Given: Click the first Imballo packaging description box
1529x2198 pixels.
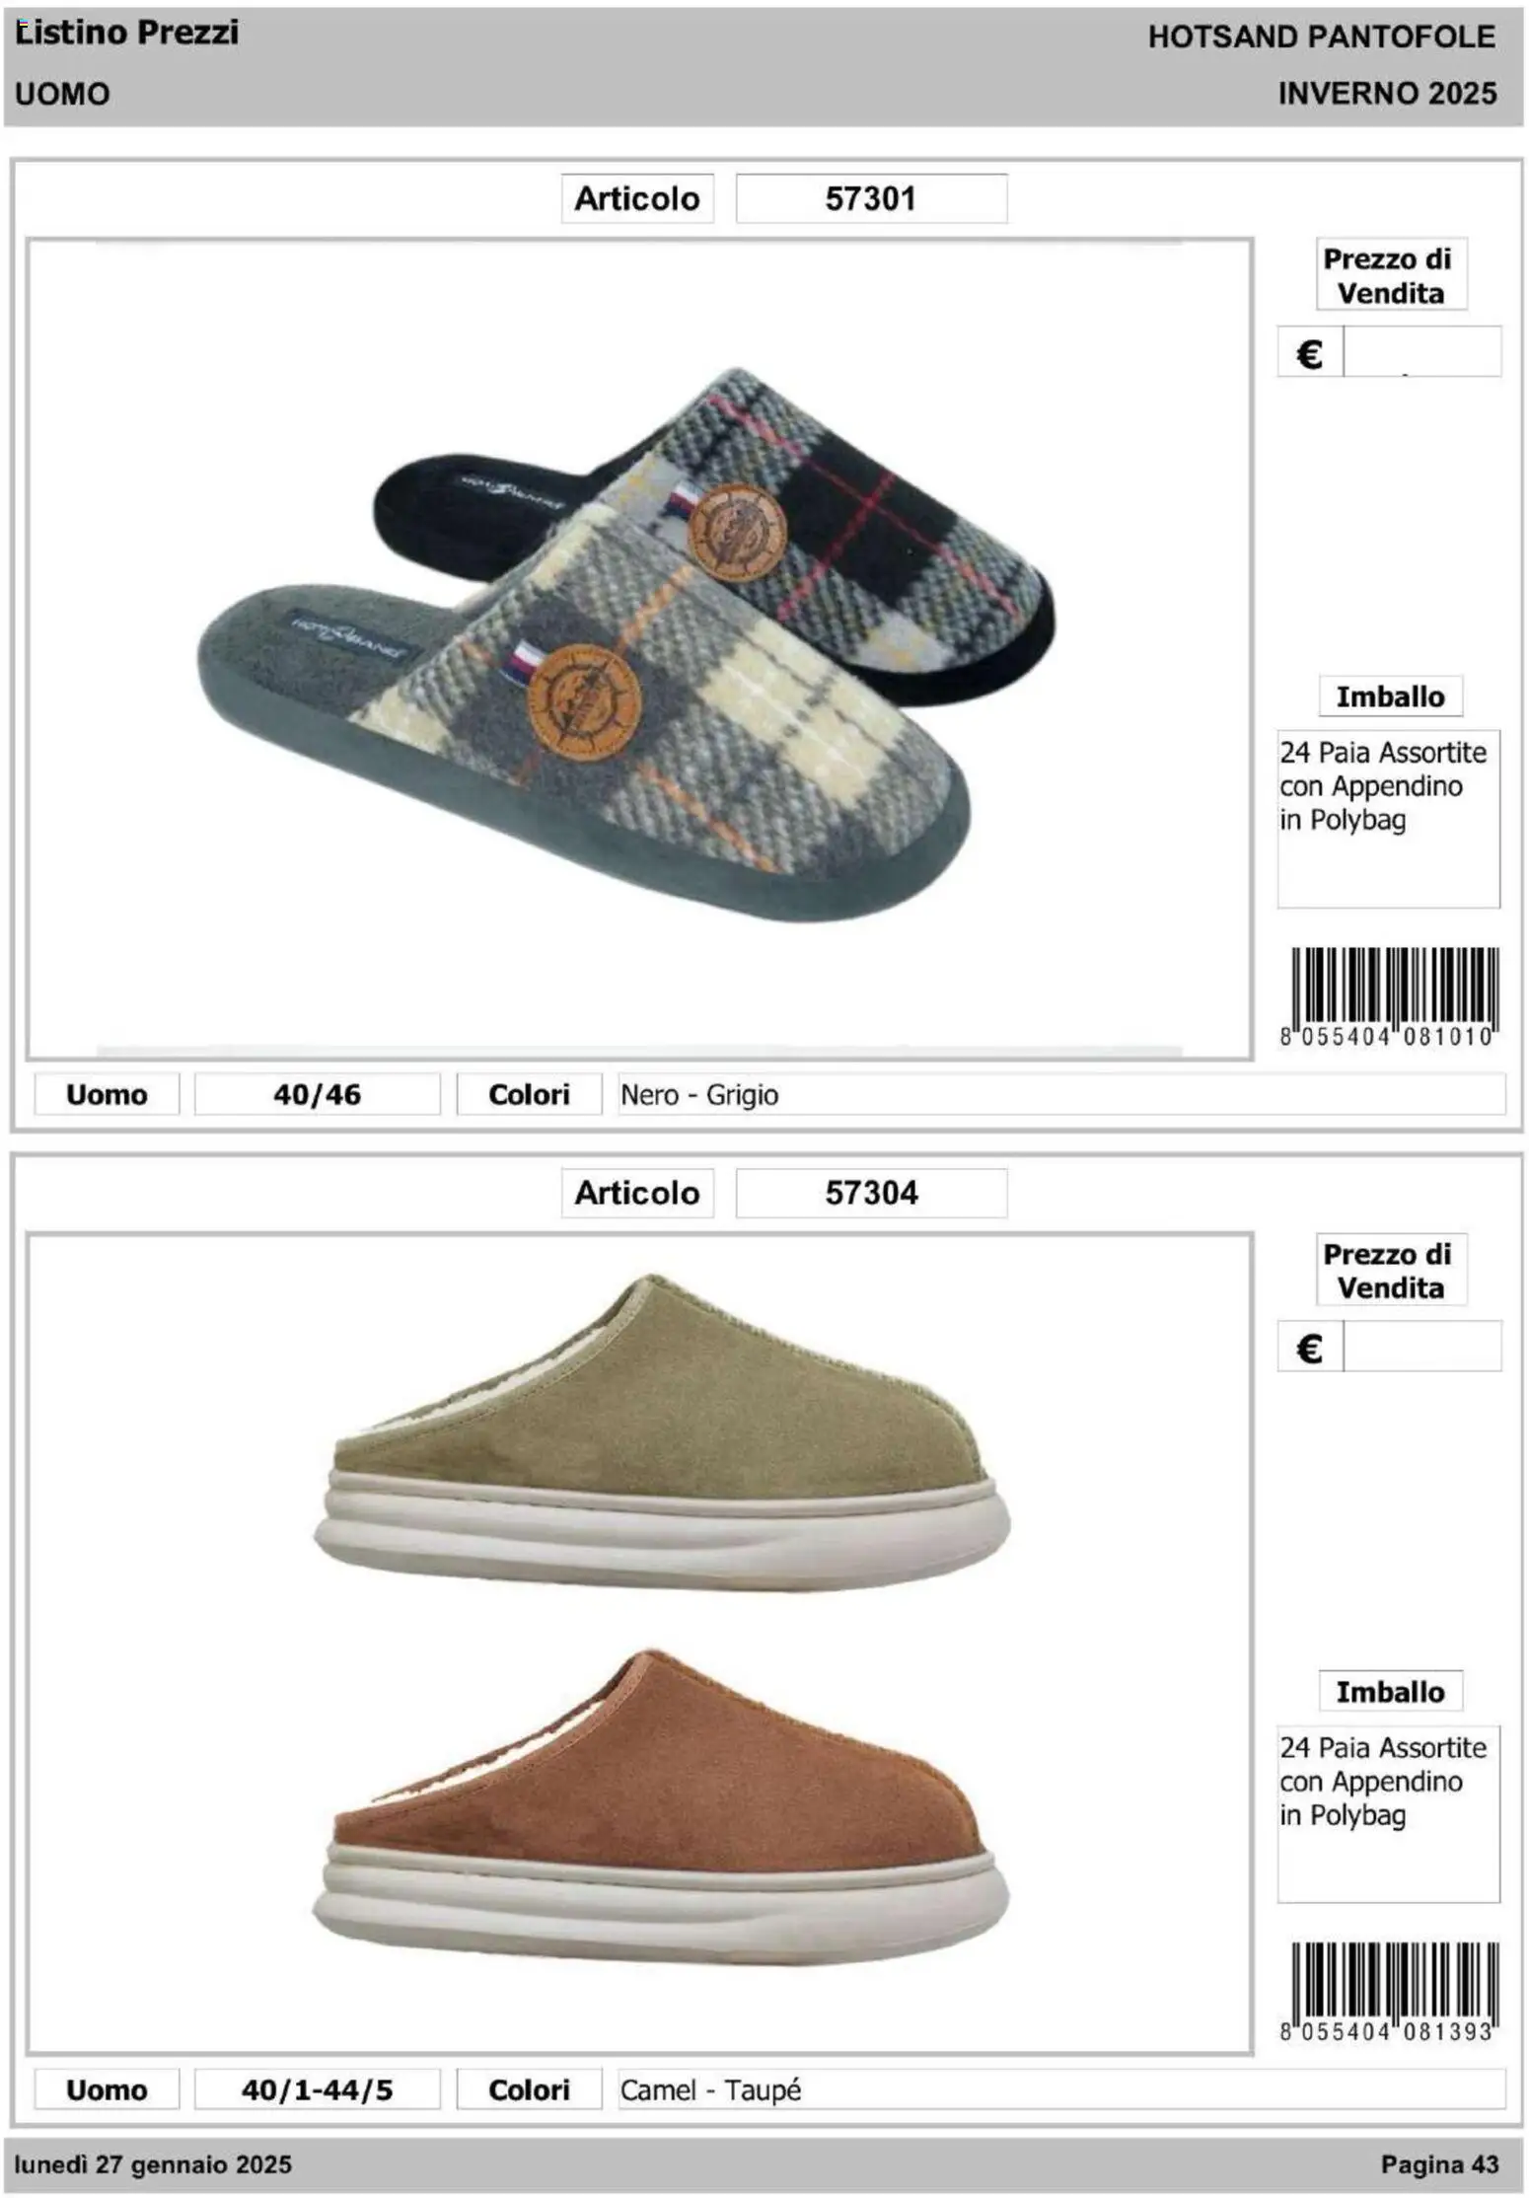Looking at the screenshot, I should pos(1389,819).
